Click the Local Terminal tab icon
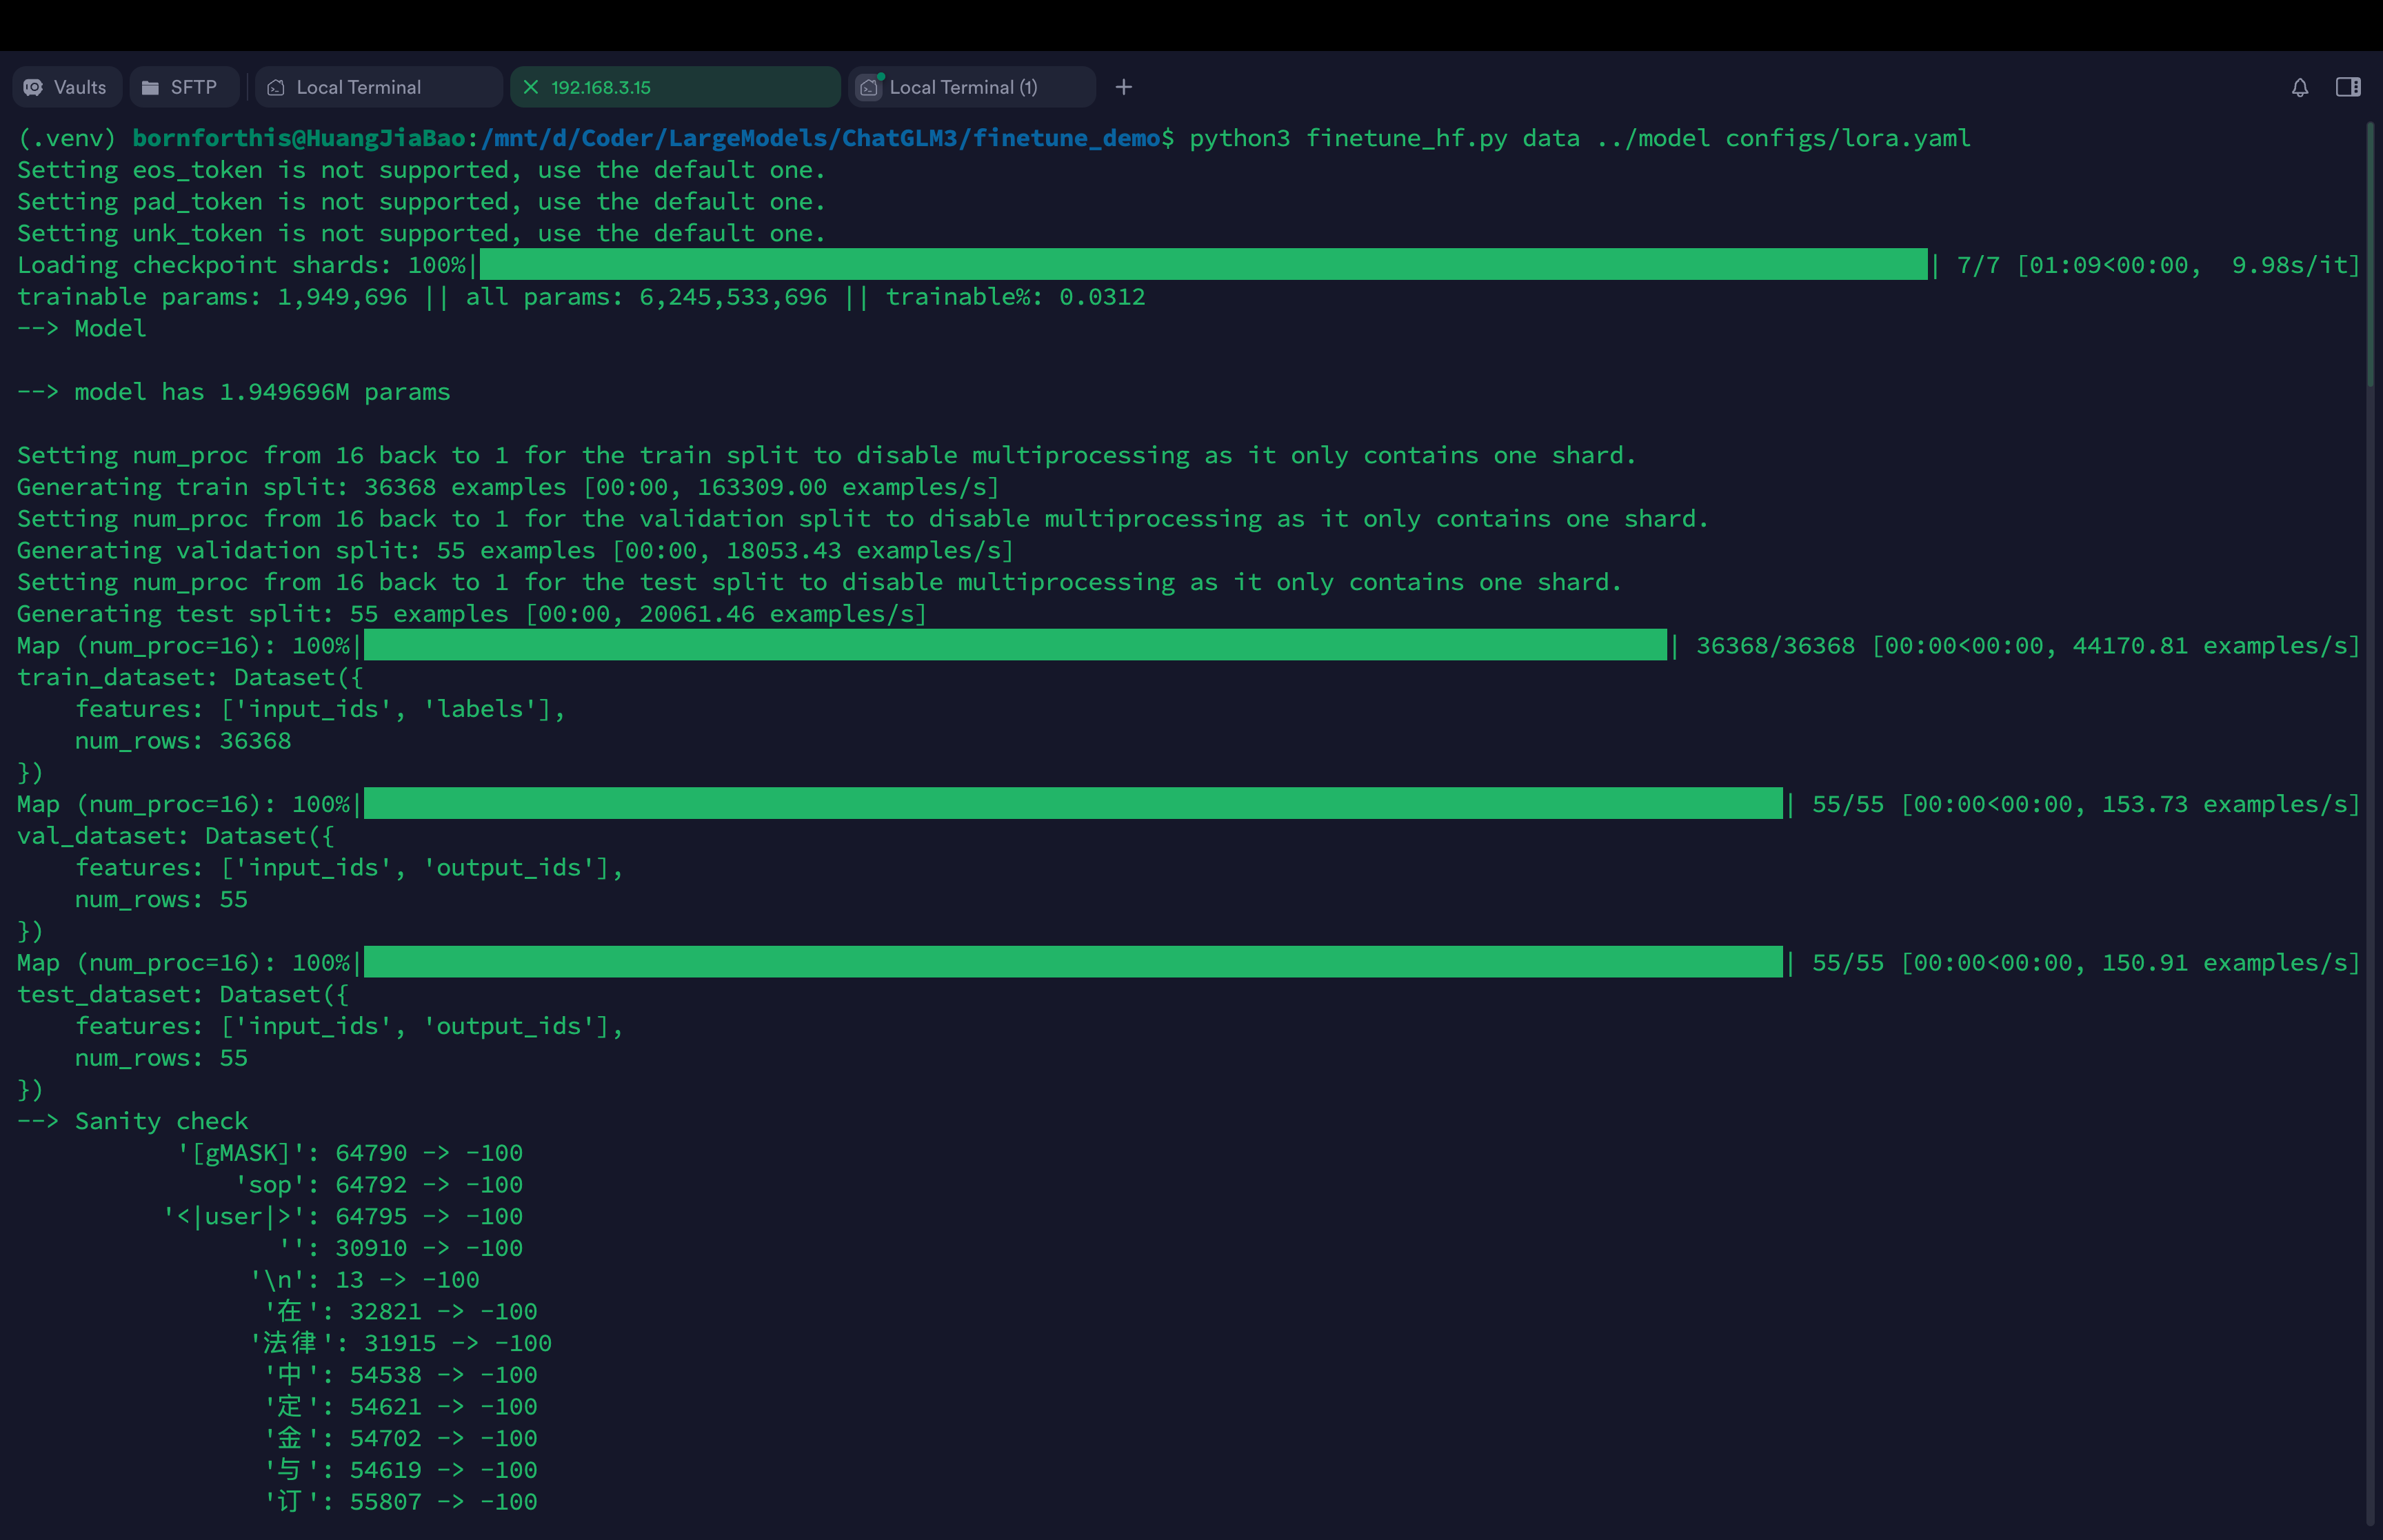Viewport: 2383px width, 1540px height. coord(276,87)
